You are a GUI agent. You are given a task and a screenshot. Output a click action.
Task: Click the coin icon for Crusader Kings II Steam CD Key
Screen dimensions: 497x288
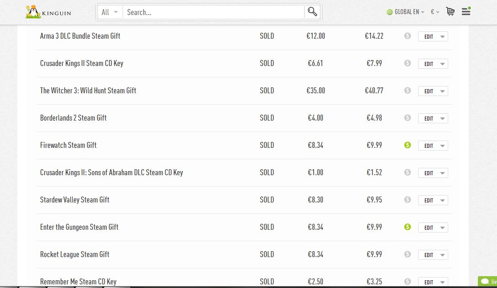point(408,63)
